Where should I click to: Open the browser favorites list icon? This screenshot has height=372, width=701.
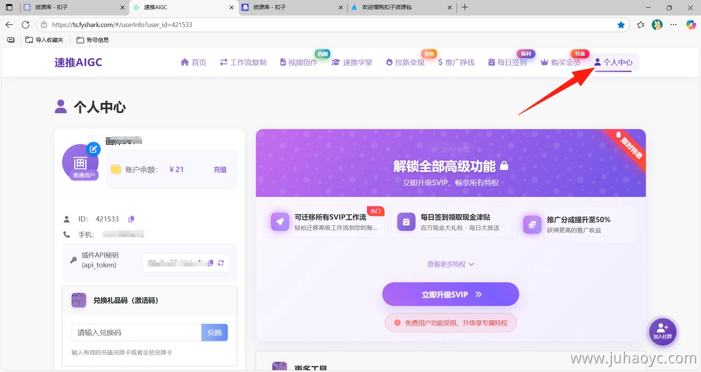point(641,25)
